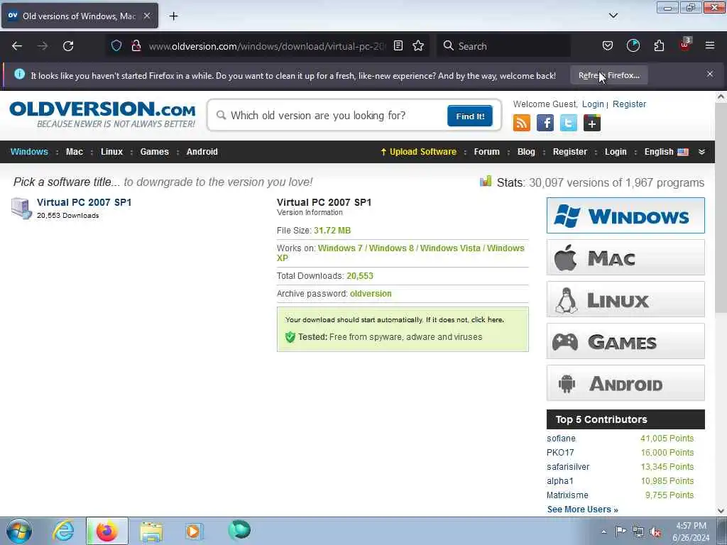View site security lock information
727x545 pixels.
(136, 46)
